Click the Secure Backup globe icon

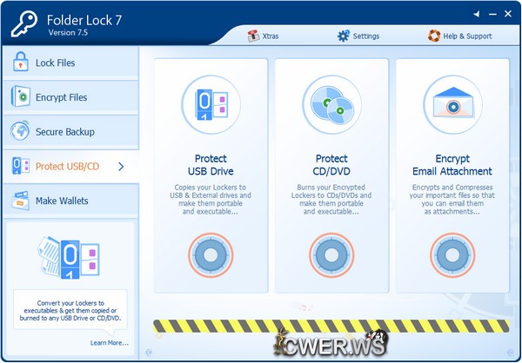click(20, 130)
